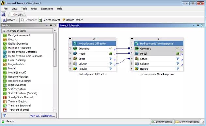Open Model cell in system A
Image resolution: width=206 pixels, height=126 pixels.
(x=94, y=54)
